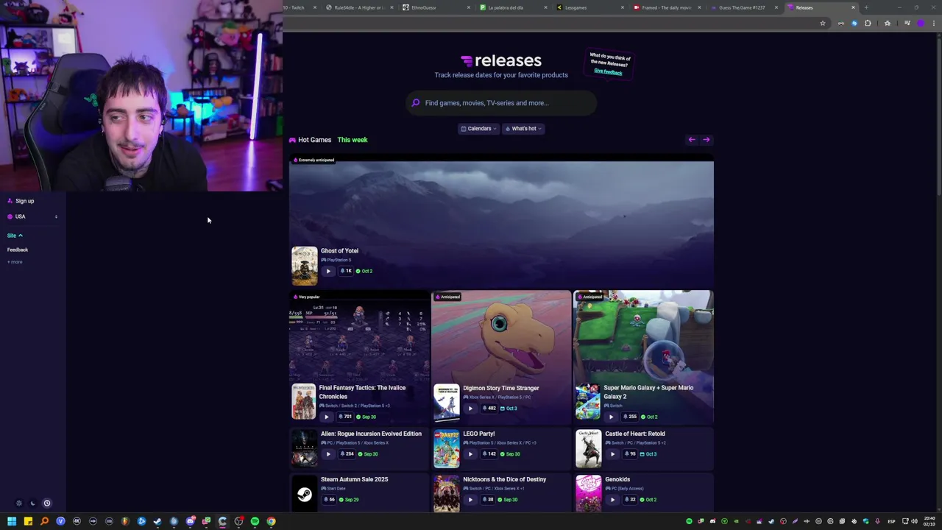Open the Ghost of Yotei title link
The width and height of the screenshot is (942, 530).
(339, 251)
